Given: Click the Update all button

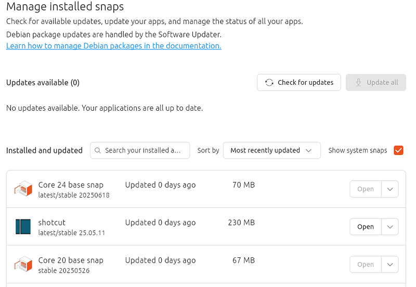Looking at the screenshot, I should pos(376,82).
